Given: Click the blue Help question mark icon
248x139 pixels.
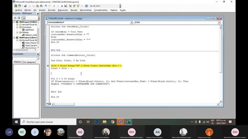Looking at the screenshot, I should point(86,6).
